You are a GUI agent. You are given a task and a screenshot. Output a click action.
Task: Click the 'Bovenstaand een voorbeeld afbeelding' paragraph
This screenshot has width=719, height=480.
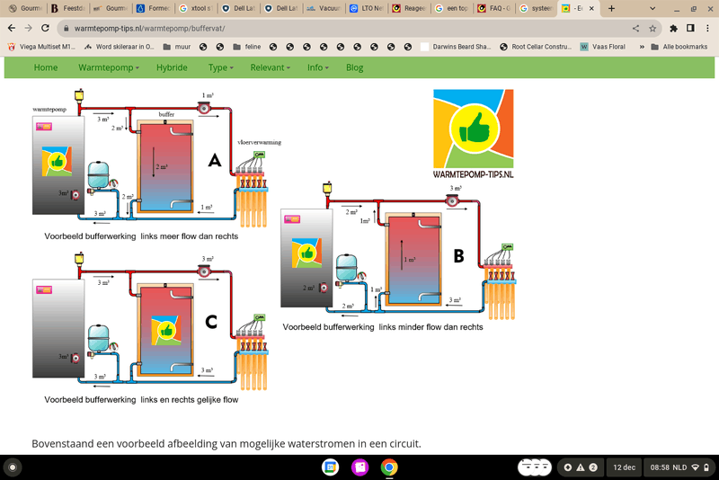coord(226,444)
